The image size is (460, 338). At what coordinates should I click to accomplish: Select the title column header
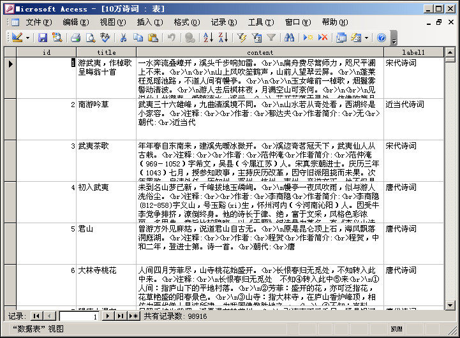pyautogui.click(x=106, y=52)
